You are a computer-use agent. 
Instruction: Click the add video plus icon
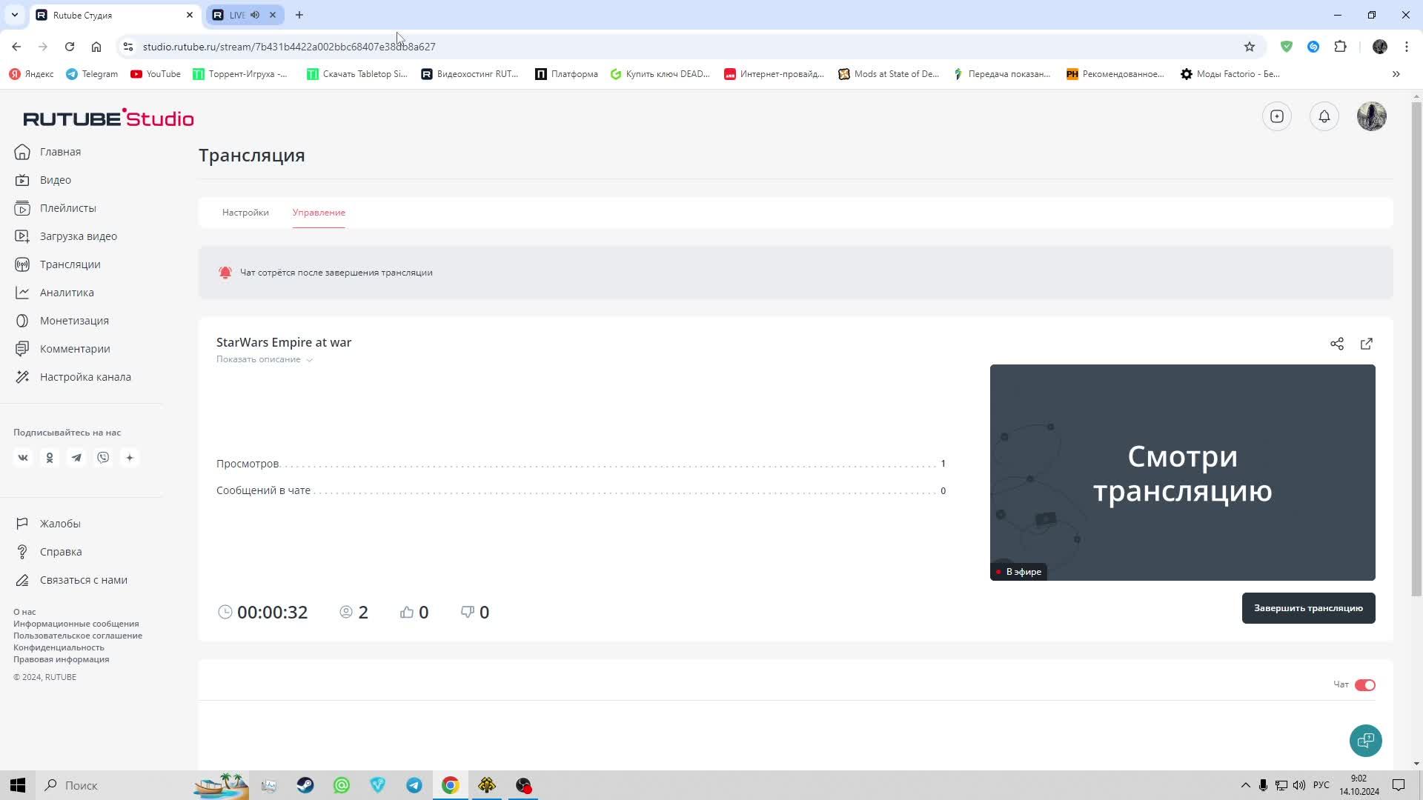coord(1276,116)
